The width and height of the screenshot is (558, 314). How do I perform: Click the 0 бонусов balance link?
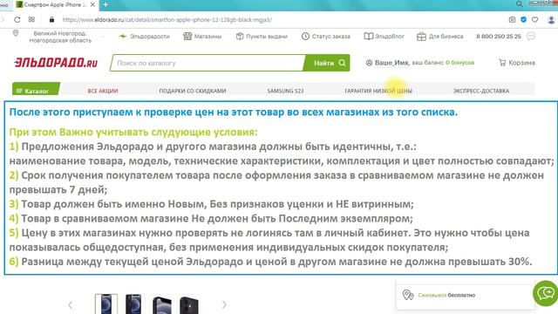pos(459,63)
